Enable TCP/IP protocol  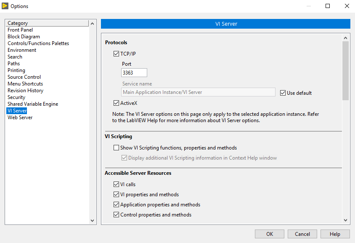pos(116,53)
